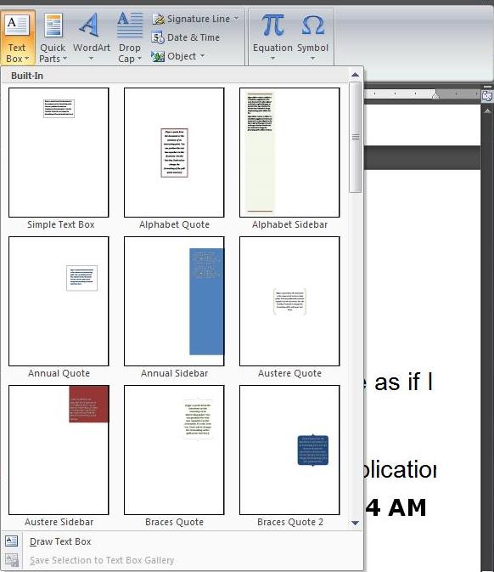Click the Quick Parts icon

click(x=53, y=25)
